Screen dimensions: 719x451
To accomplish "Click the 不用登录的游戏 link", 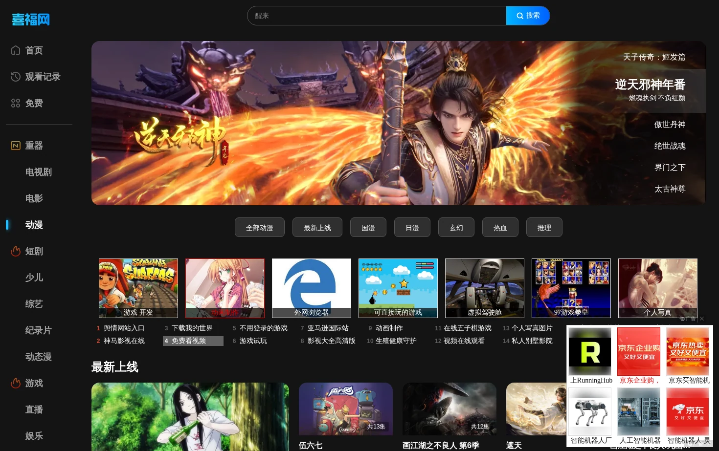I will coord(264,328).
